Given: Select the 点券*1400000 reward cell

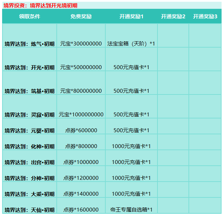Looking at the screenshot, I should (81, 194).
